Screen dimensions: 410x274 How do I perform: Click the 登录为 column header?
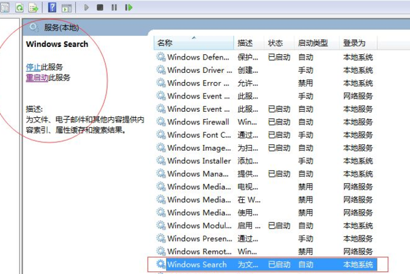click(x=358, y=43)
